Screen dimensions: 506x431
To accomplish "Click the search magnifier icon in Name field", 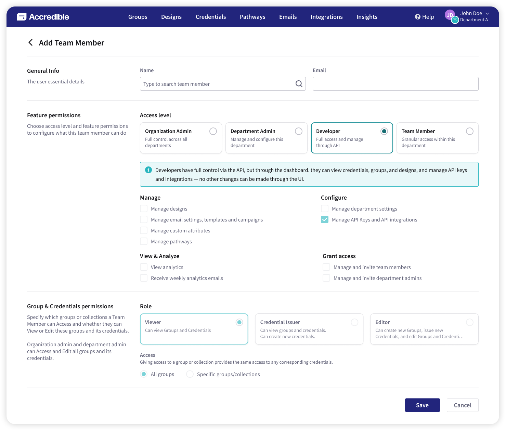I will (299, 84).
